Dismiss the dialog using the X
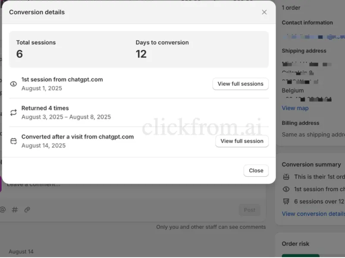The height and width of the screenshot is (258, 345). click(x=264, y=12)
